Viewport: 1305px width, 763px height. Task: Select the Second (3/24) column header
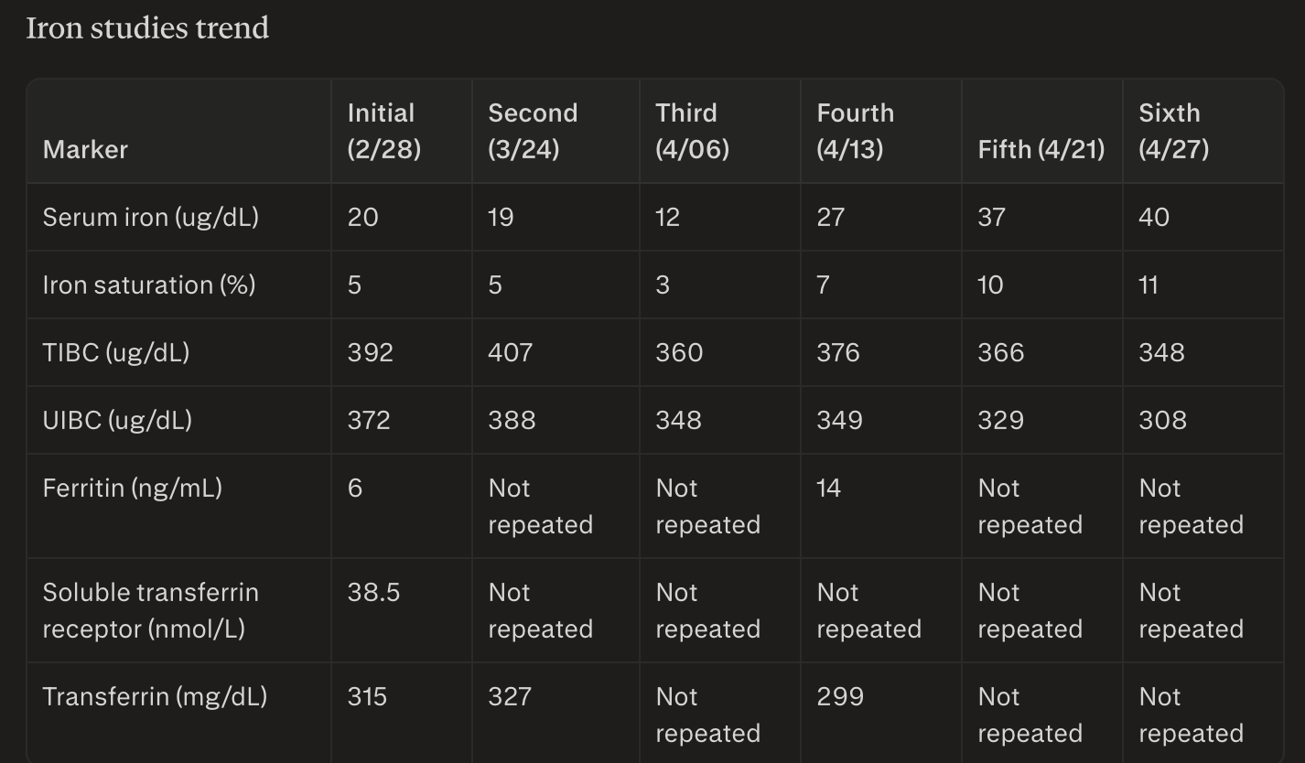click(533, 131)
